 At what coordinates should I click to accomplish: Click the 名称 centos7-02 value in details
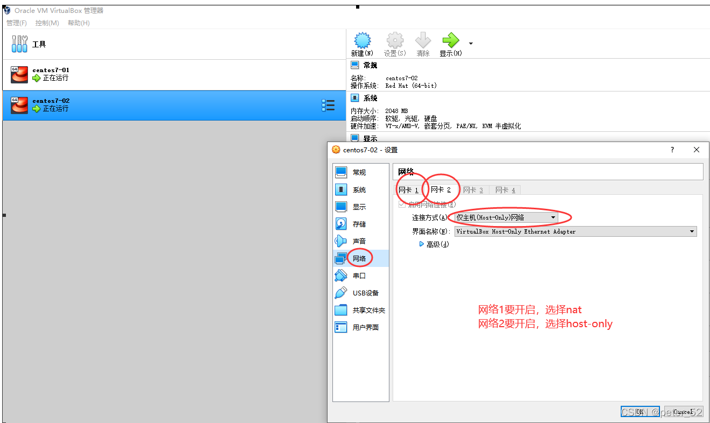401,78
